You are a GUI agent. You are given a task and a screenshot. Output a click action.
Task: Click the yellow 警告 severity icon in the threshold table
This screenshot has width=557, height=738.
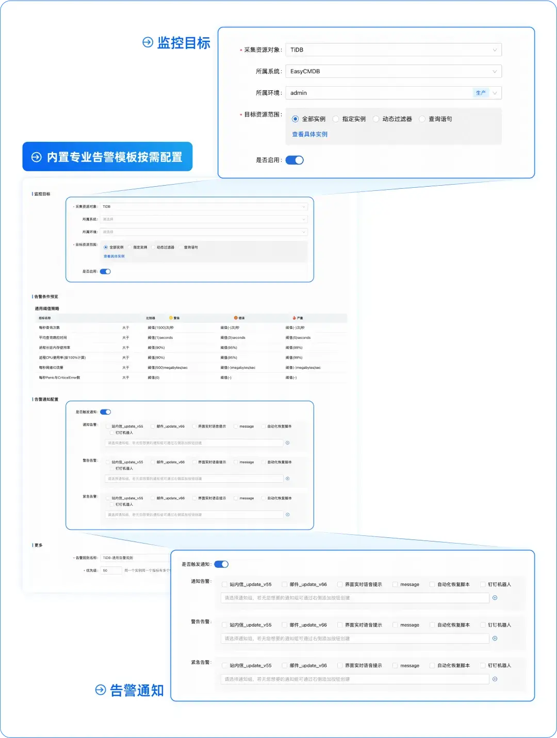point(171,317)
